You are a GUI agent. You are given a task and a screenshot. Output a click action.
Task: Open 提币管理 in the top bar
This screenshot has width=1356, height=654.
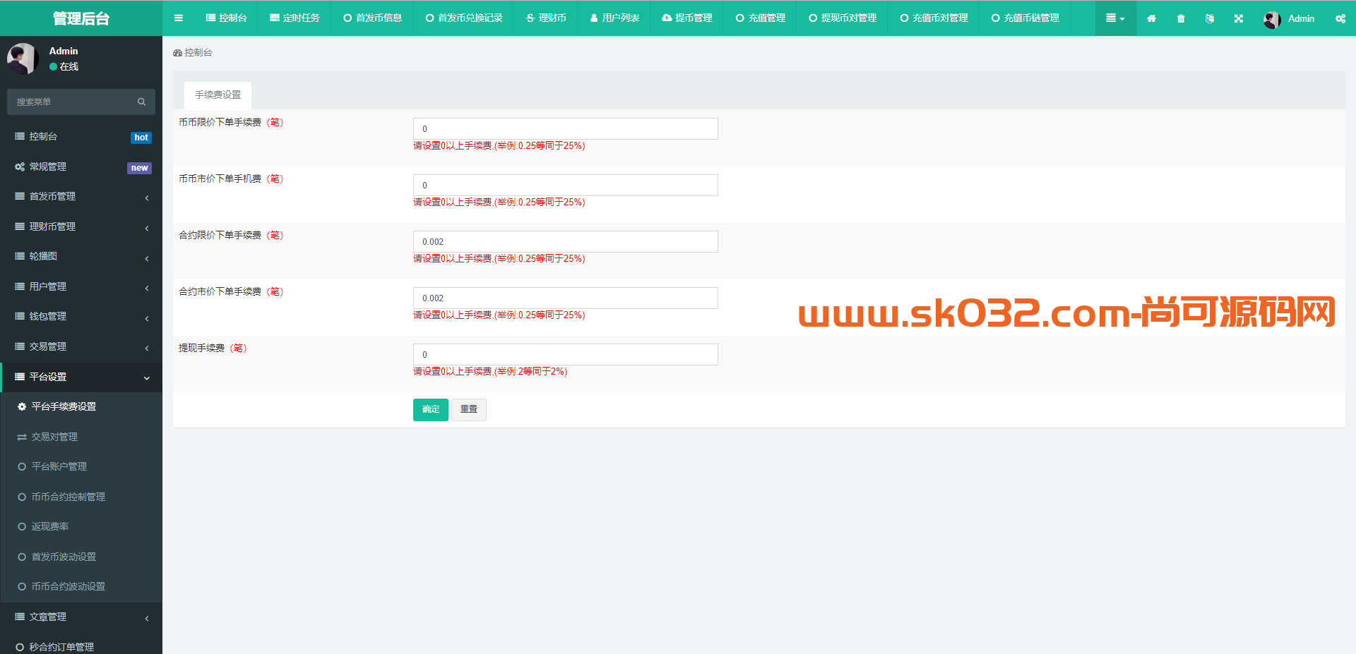pyautogui.click(x=687, y=18)
